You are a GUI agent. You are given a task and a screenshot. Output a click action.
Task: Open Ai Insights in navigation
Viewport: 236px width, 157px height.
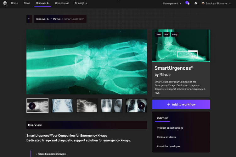(81, 3)
